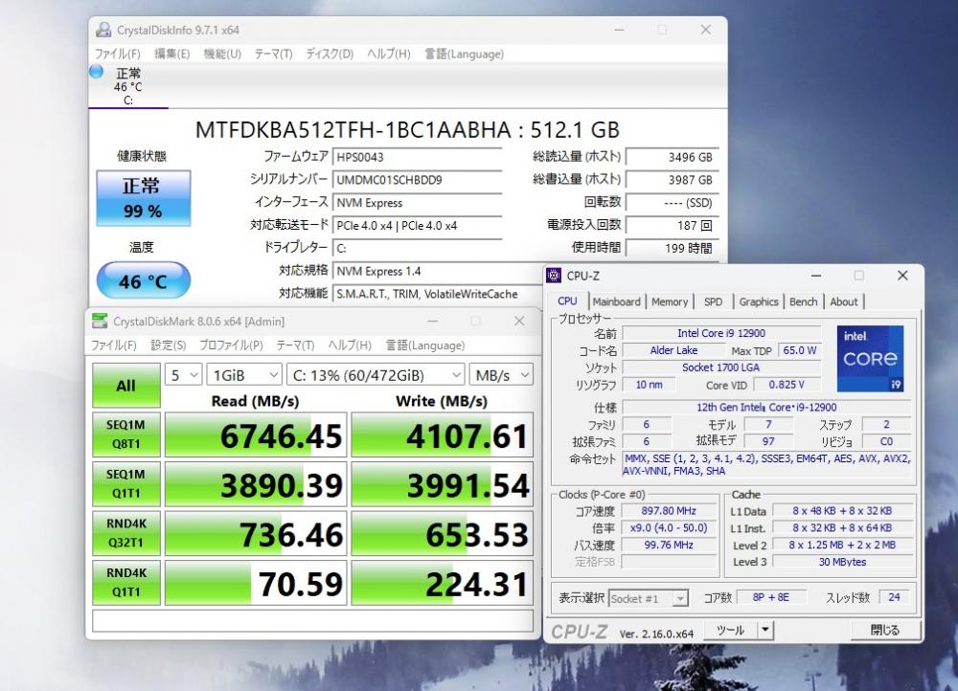This screenshot has width=958, height=691.
Task: Run the RND4K Q1T1 test button
Action: pyautogui.click(x=125, y=582)
